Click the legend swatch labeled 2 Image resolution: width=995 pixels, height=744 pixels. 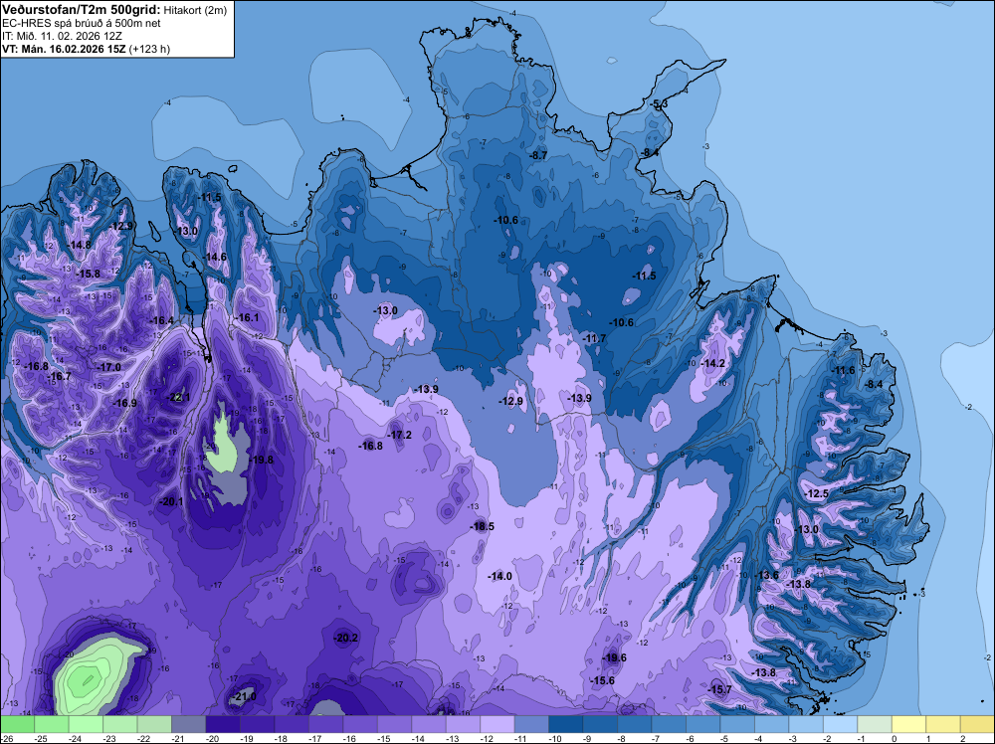click(977, 724)
